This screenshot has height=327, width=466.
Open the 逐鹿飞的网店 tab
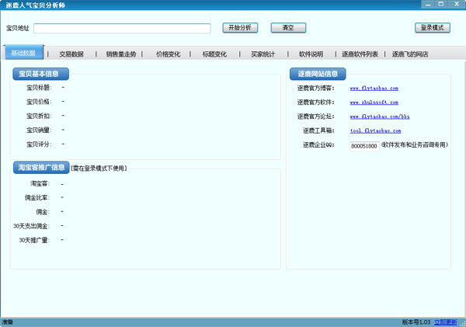click(x=410, y=54)
